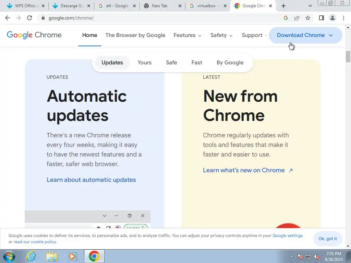Viewport: 351px width, 263px height.
Task: View site info via the padlock icon
Action: point(43,18)
